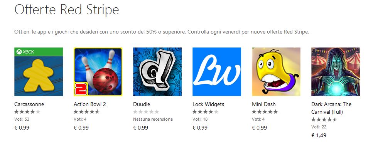Open the Action Bowl 2 title link
This screenshot has width=378, height=155.
(89, 104)
